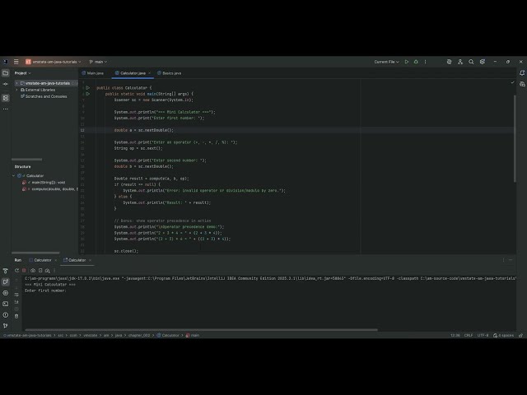
Task: Open the project name dropdown
Action: click(53, 62)
